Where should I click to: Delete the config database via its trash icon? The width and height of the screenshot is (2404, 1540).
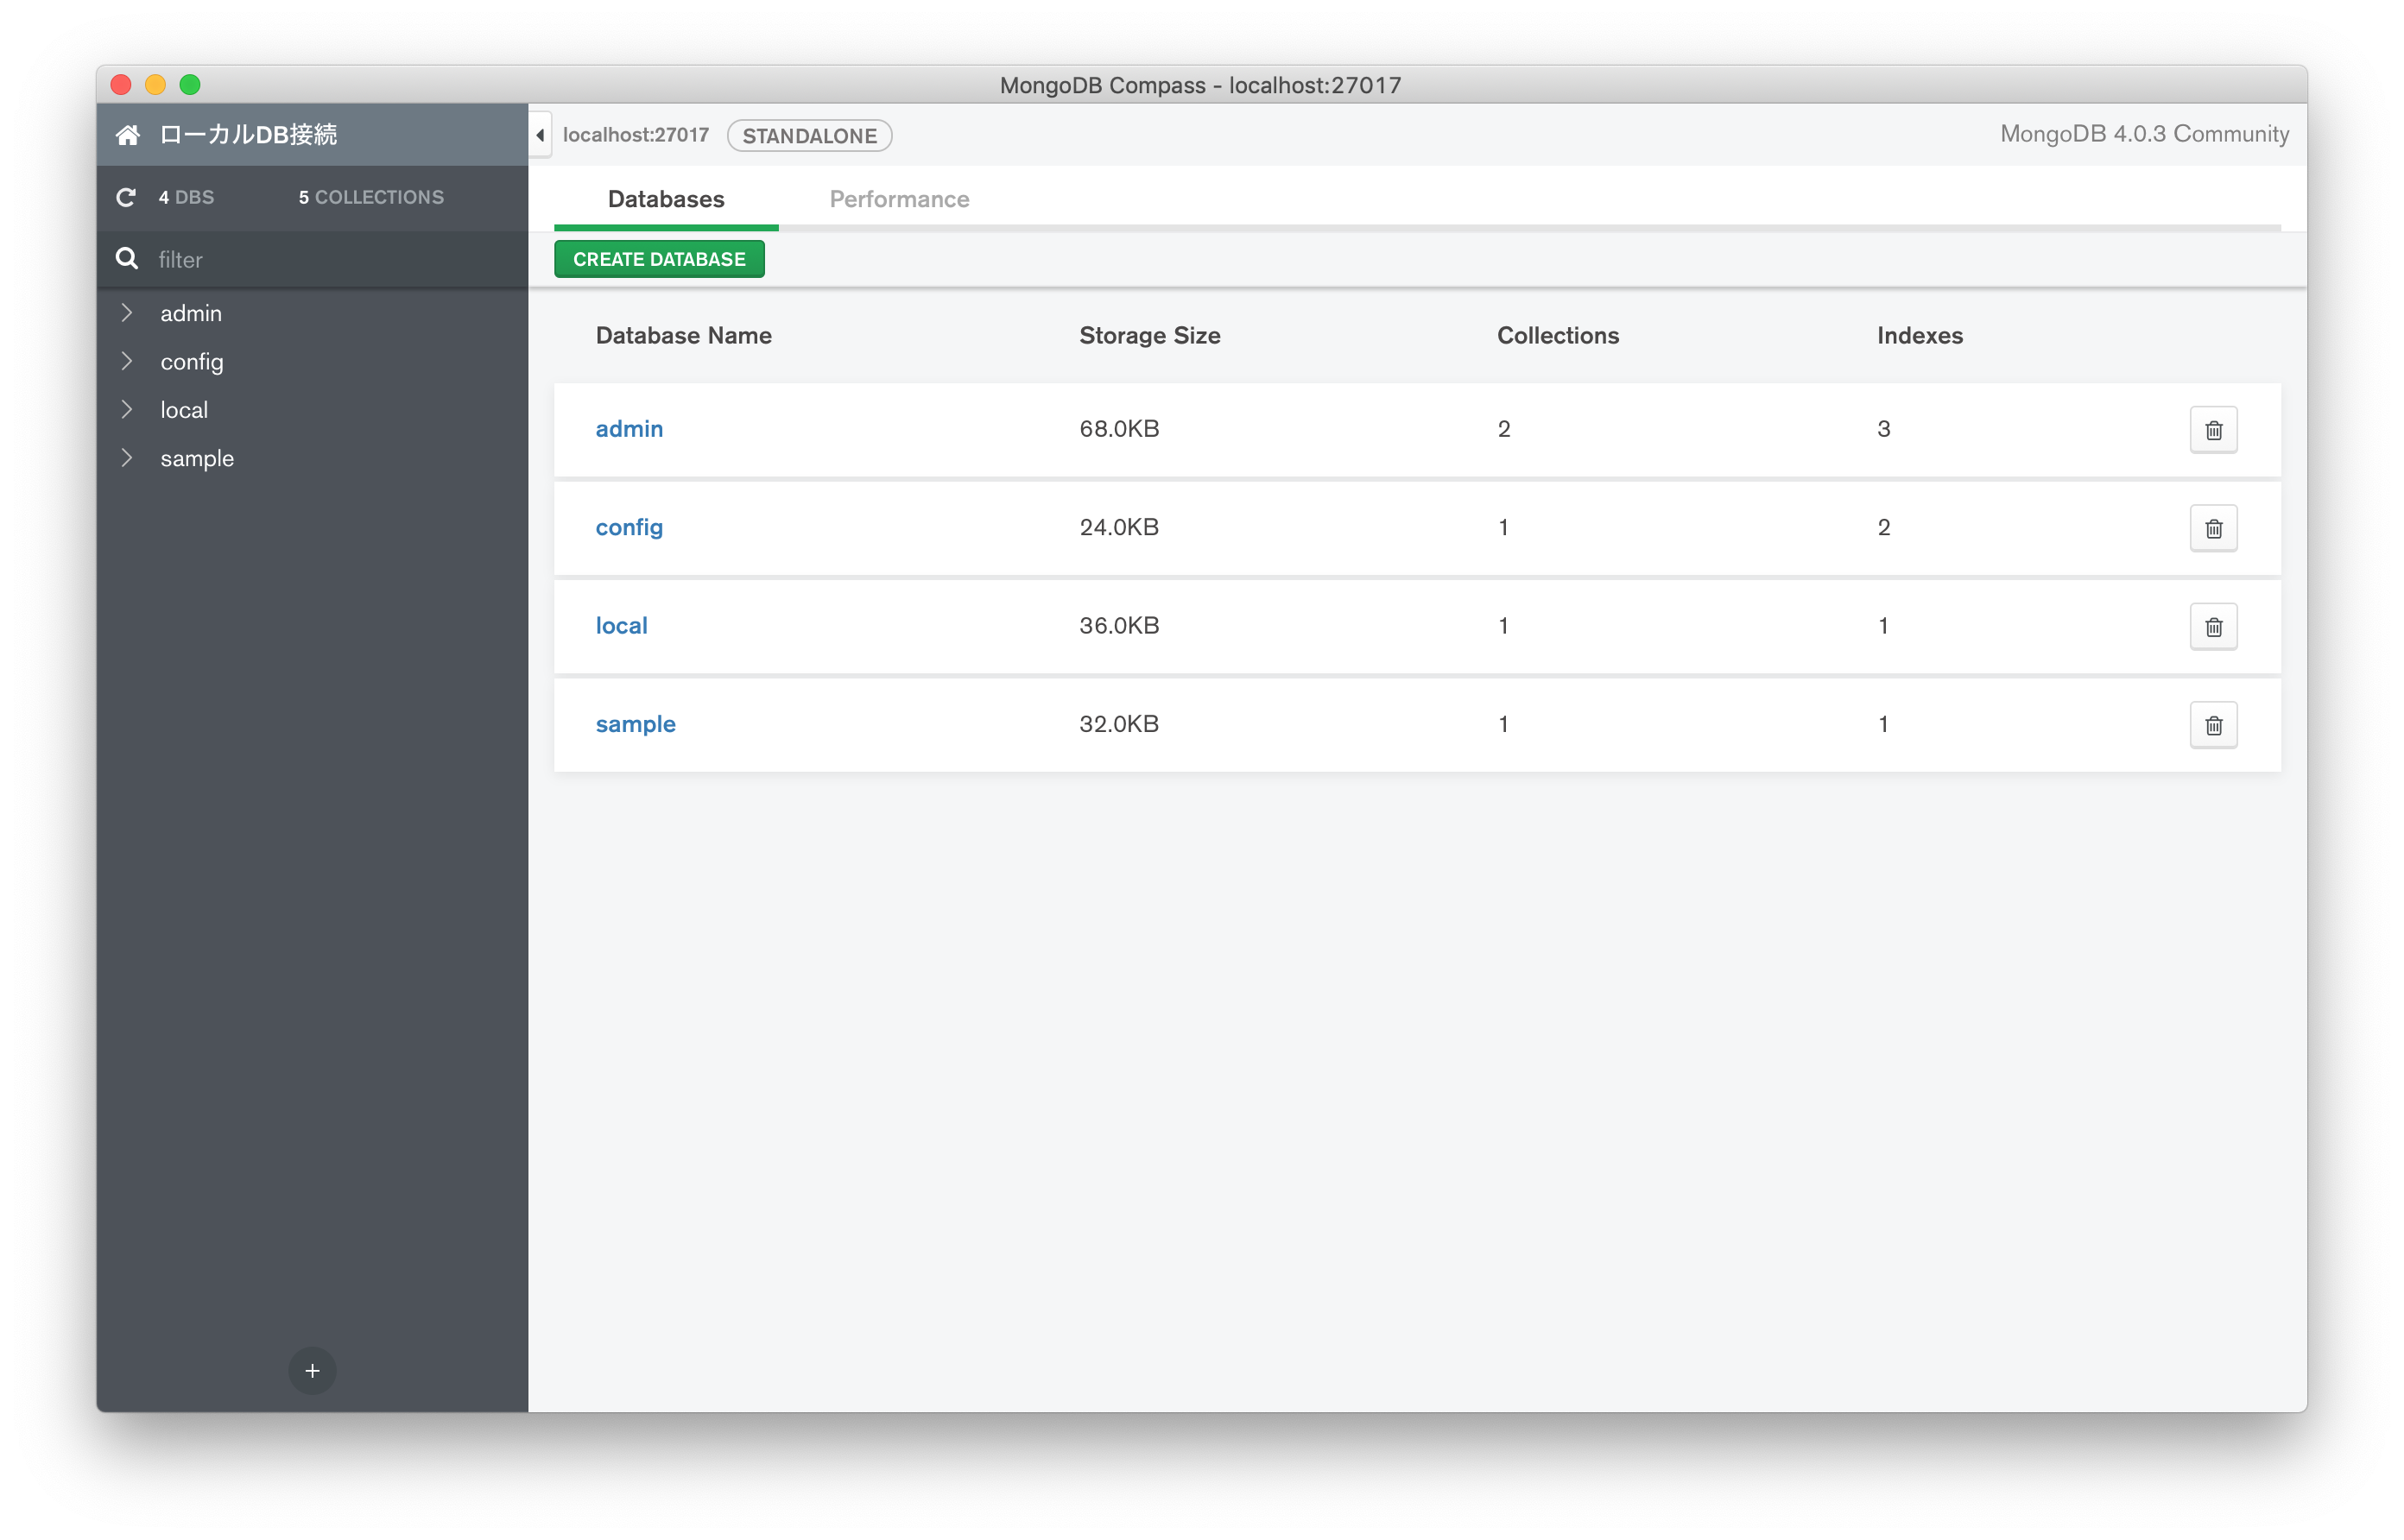click(2214, 528)
